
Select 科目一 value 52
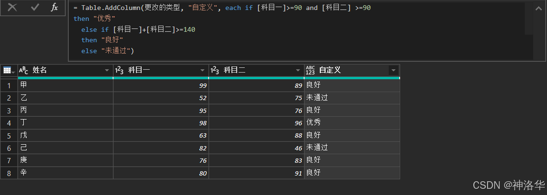click(x=161, y=98)
